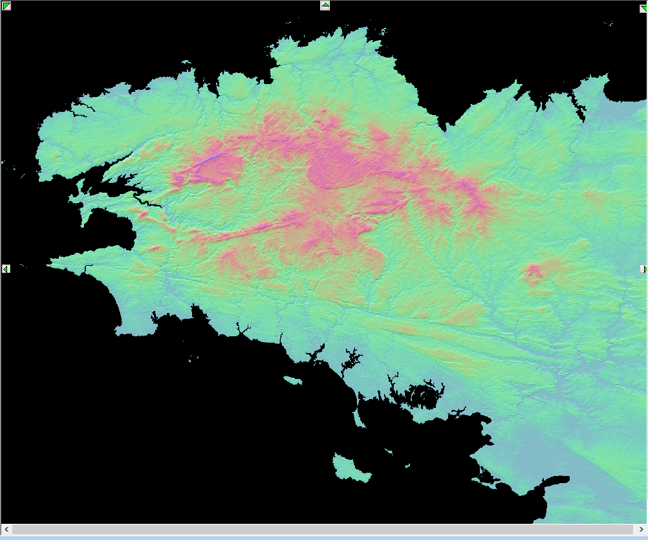This screenshot has height=540, width=648.
Task: Click the large green island off the southern coast
Action: coord(351,468)
